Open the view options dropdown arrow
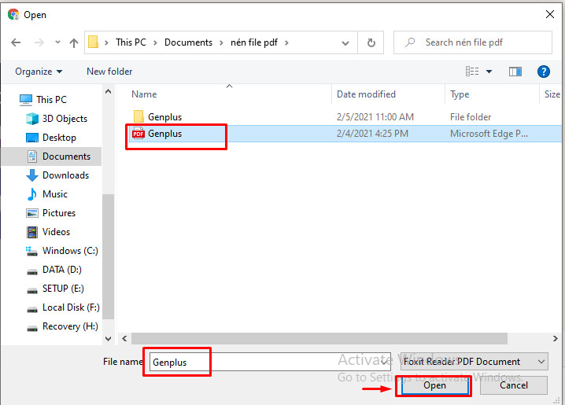Screen dimensions: 565x405 point(489,72)
